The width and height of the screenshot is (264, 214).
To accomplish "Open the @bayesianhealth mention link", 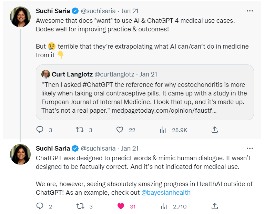I will click(x=166, y=192).
